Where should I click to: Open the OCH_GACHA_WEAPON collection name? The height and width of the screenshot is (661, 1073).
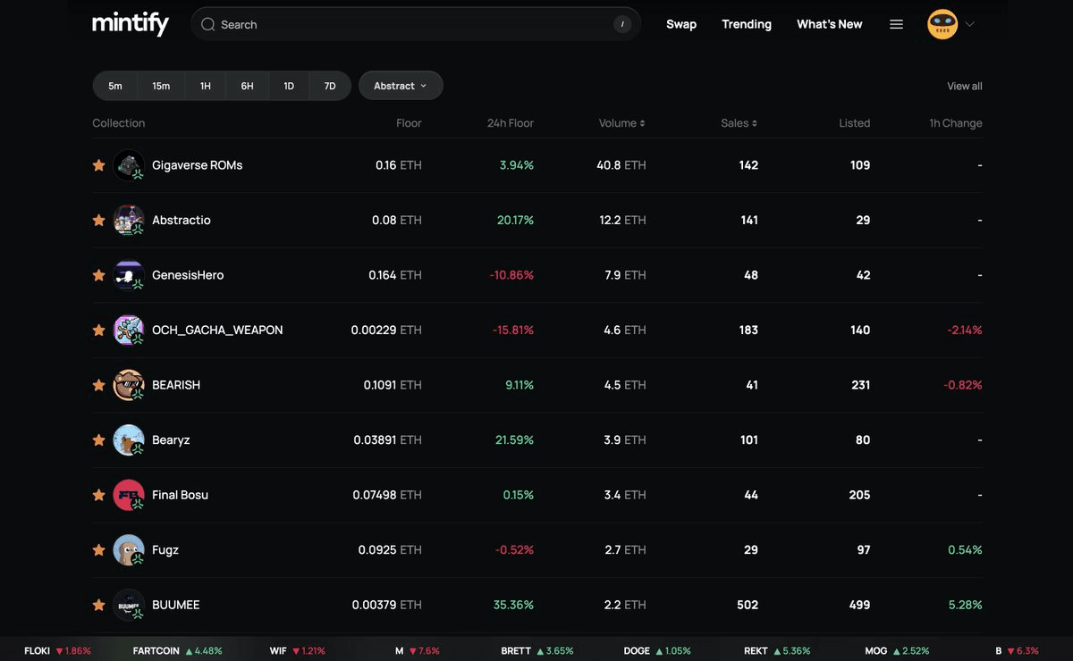tap(217, 330)
